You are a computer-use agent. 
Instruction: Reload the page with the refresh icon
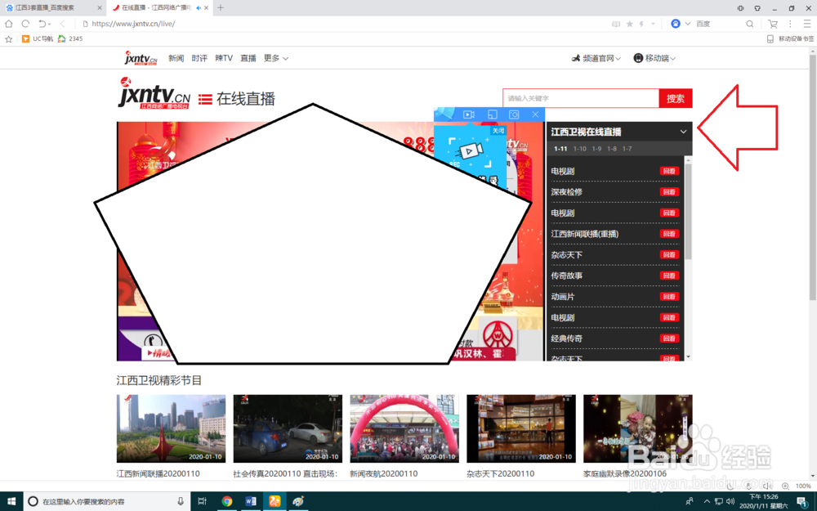(25, 24)
